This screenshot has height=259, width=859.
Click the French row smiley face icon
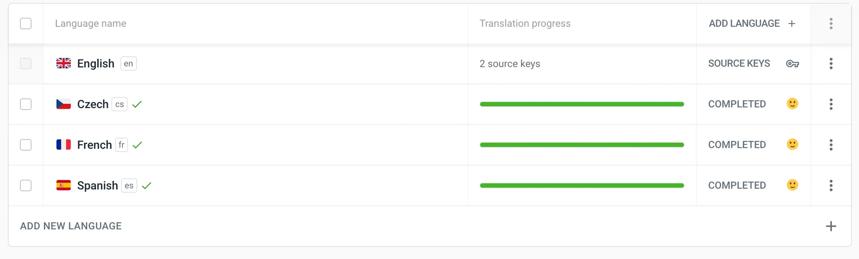[792, 145]
